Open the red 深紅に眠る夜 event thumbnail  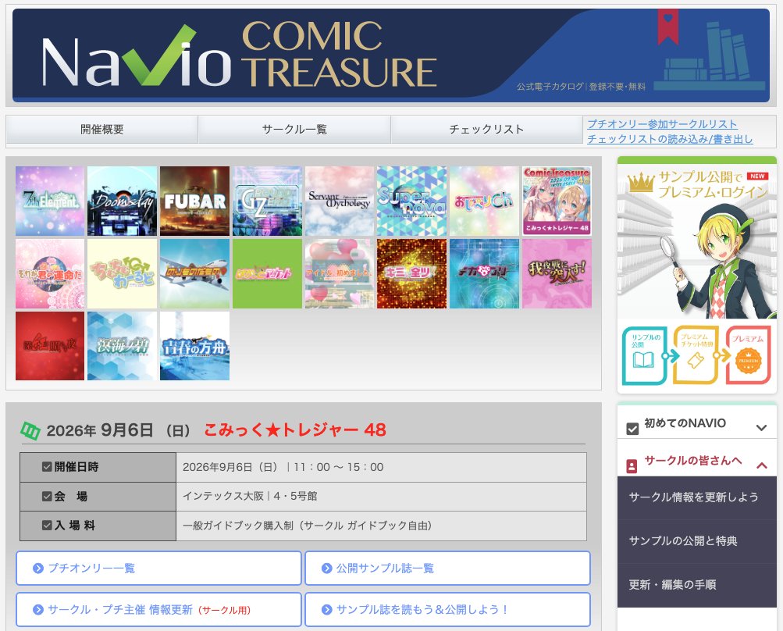50,346
